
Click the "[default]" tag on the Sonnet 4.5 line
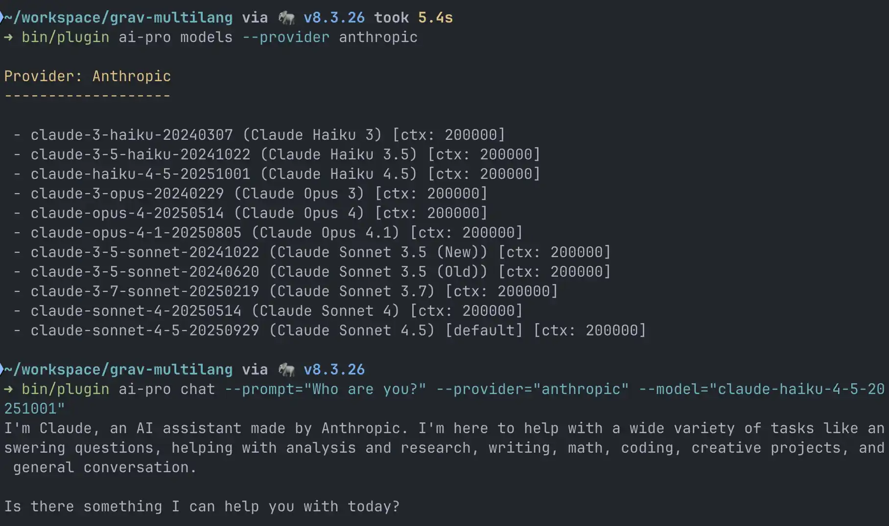click(484, 330)
